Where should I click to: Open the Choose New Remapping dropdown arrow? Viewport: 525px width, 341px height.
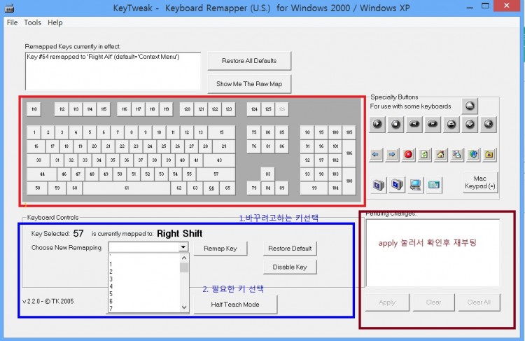[x=183, y=247]
